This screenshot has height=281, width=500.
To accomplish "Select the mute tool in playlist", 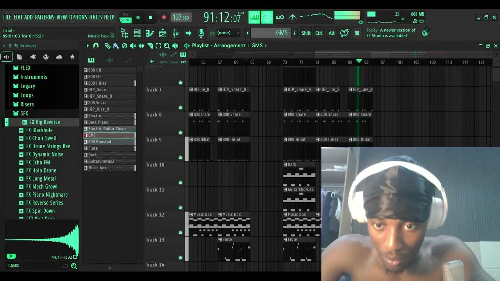I will point(133,46).
